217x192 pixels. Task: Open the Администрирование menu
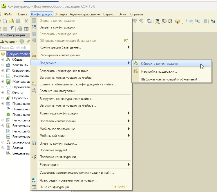point(85,14)
